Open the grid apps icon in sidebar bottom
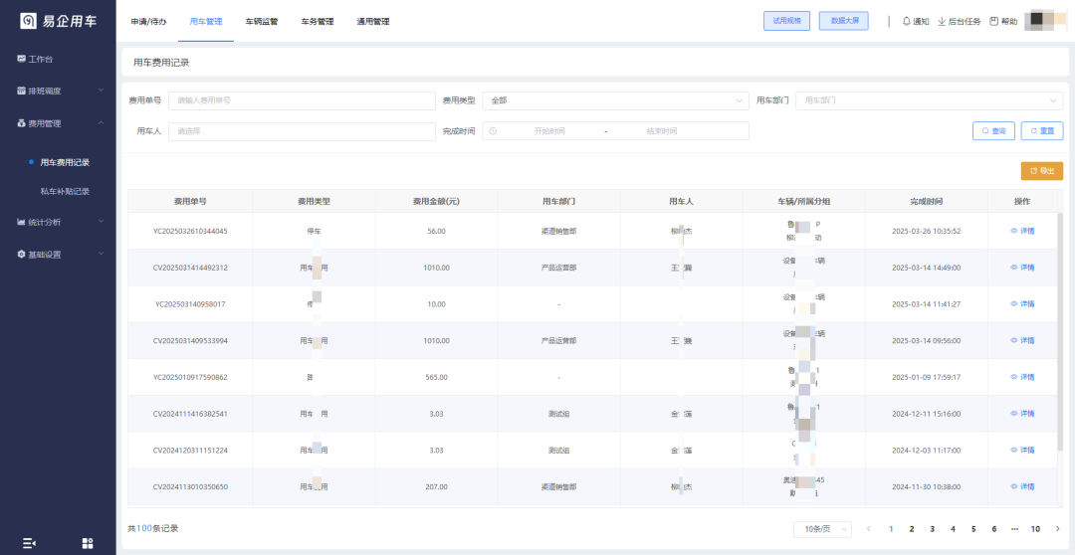The height and width of the screenshot is (555, 1075). pos(88,543)
